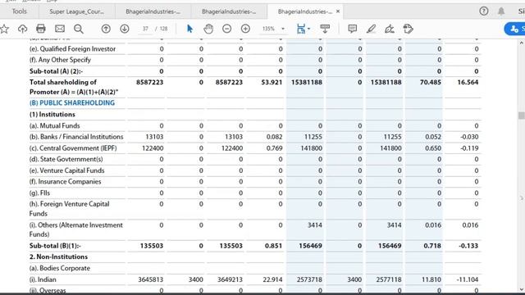Open notifications bell

(x=501, y=11)
